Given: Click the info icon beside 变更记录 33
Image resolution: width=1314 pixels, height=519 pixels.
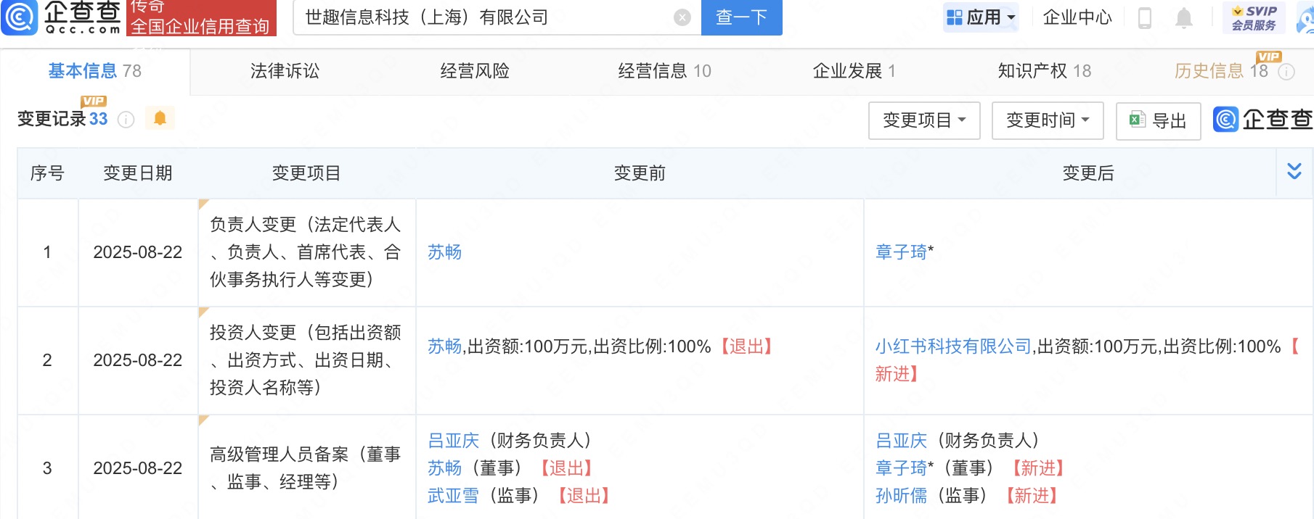Looking at the screenshot, I should pos(126,120).
